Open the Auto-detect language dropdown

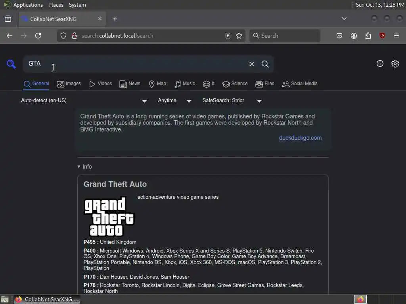click(84, 101)
